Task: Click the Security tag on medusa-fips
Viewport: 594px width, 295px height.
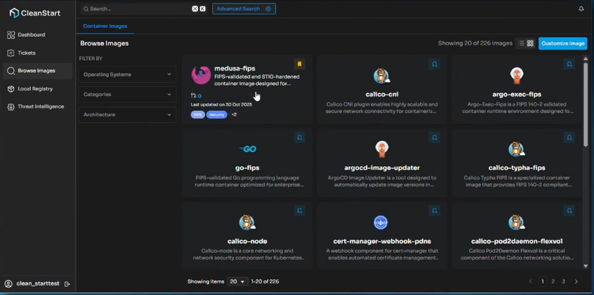Action: point(217,114)
